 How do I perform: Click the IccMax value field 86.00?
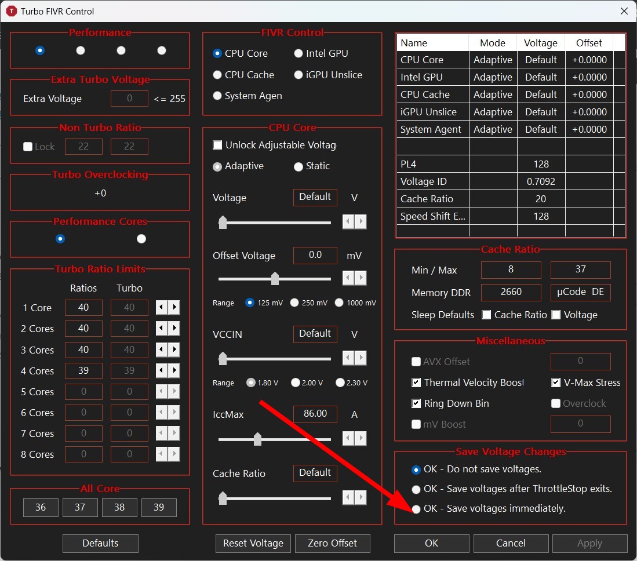pyautogui.click(x=315, y=414)
